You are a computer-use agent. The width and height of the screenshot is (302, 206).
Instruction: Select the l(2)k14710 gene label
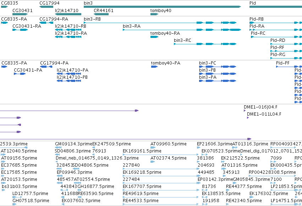pos(67,10)
